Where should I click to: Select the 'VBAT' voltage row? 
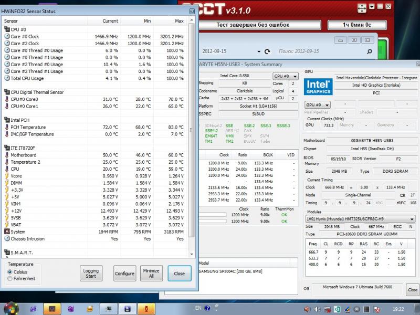[94, 225]
